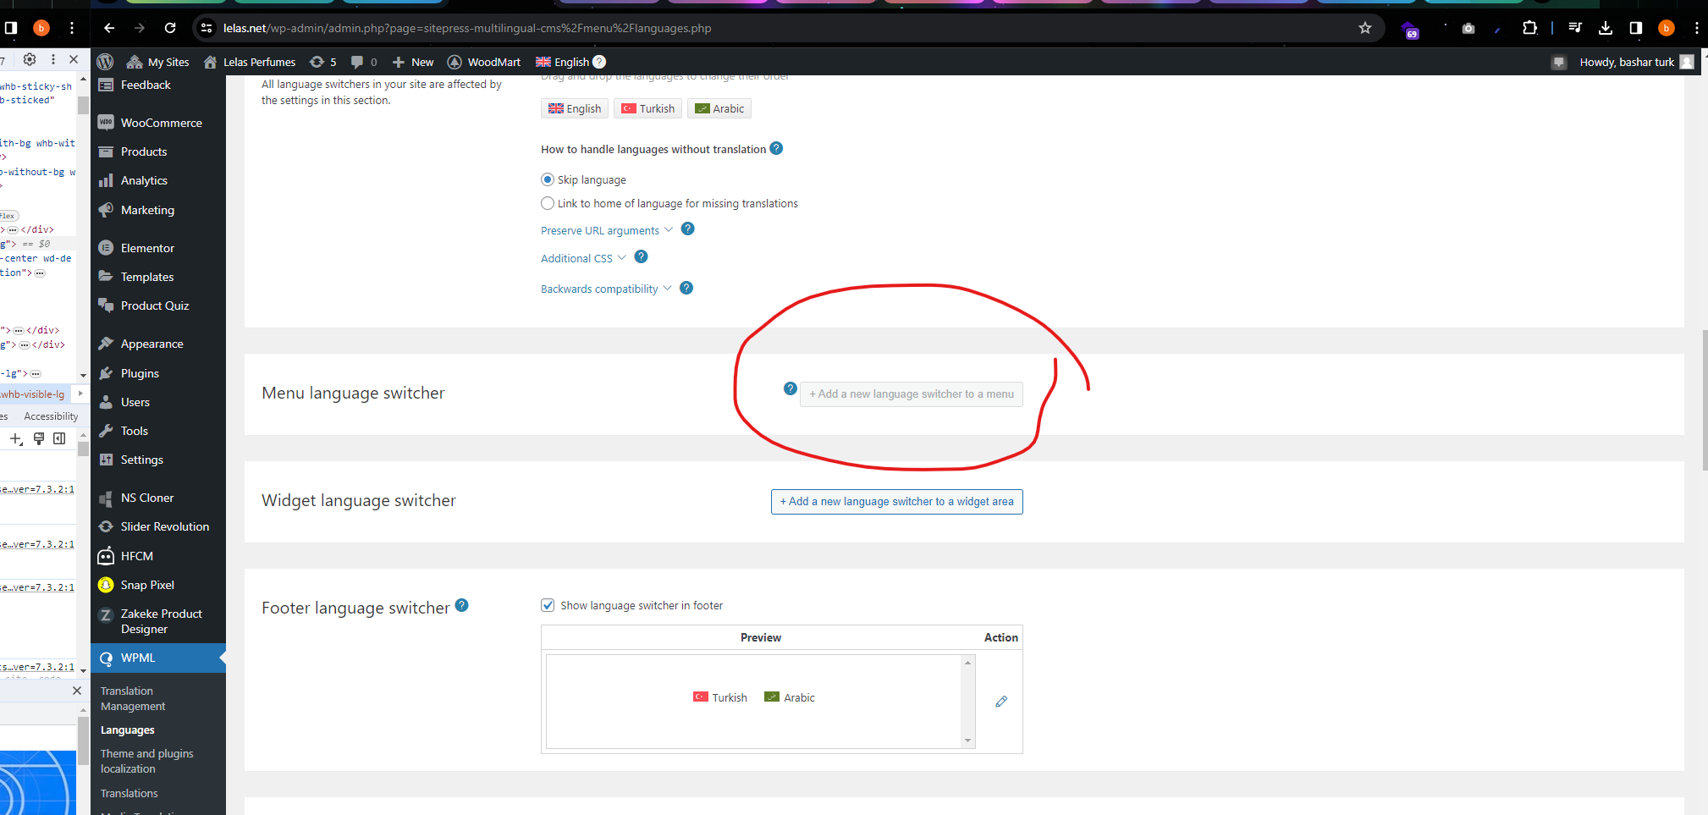Open the Chrome profile avatar
The image size is (1708, 815).
pyautogui.click(x=1666, y=28)
